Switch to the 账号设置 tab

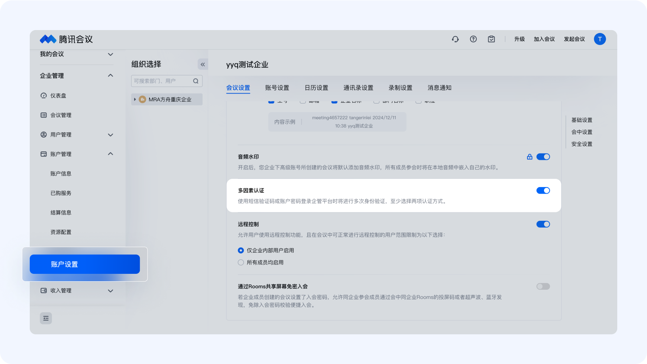click(277, 88)
